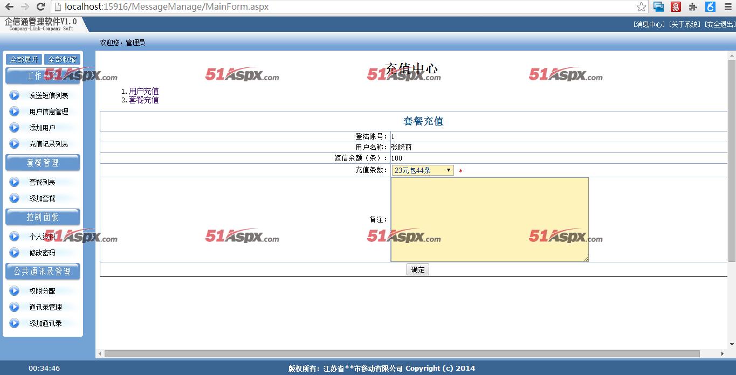
Task: Click the arrow icon beside 个人资料
Action: point(15,237)
